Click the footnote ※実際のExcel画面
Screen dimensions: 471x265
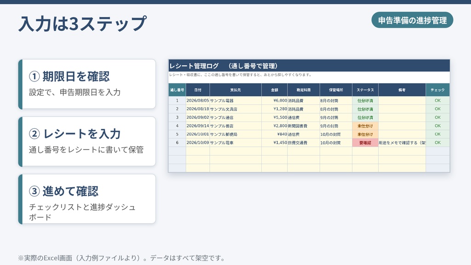click(x=121, y=258)
